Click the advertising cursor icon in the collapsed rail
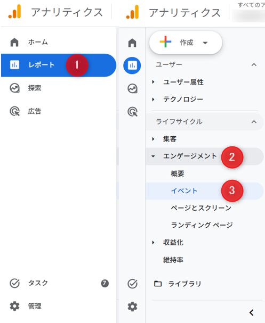 (132, 112)
